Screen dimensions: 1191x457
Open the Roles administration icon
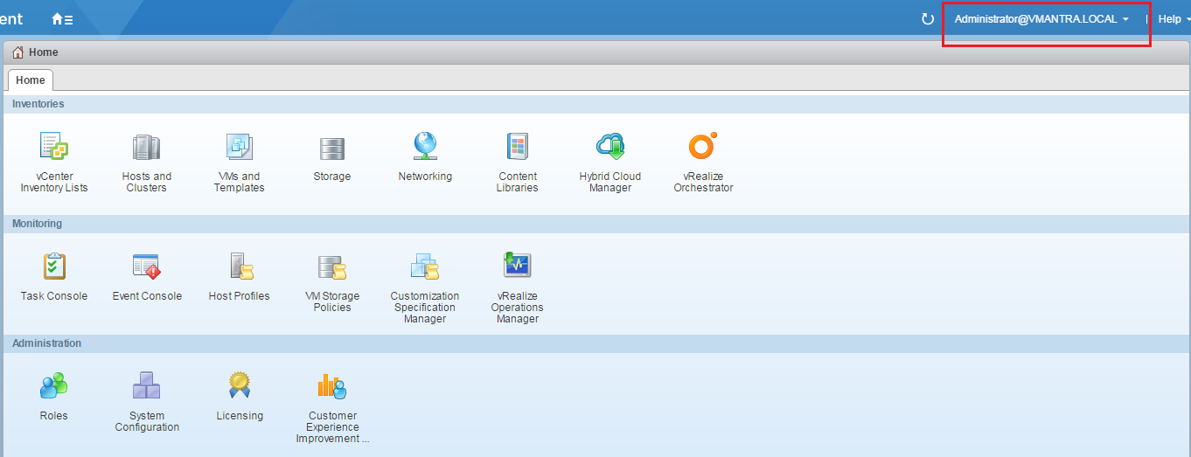(x=53, y=384)
